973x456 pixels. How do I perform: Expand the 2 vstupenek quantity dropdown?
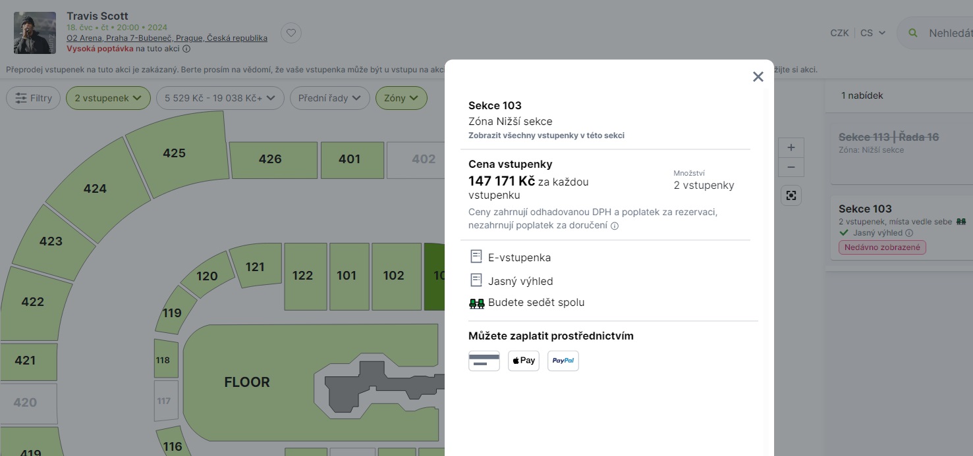click(108, 98)
